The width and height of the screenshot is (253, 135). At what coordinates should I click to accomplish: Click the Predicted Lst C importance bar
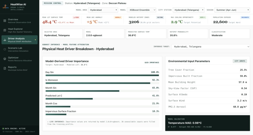[102, 99]
